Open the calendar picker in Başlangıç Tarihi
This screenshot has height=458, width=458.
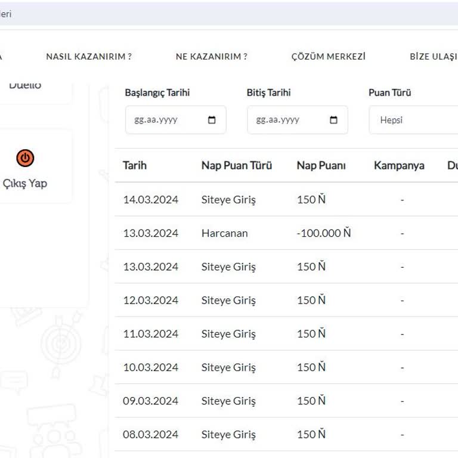point(212,120)
